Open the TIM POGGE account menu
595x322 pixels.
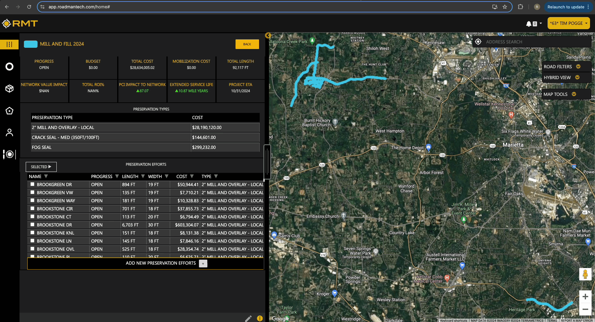[x=568, y=23]
